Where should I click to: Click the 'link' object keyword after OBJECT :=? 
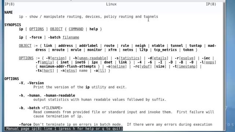pyautogui.click(x=48, y=45)
